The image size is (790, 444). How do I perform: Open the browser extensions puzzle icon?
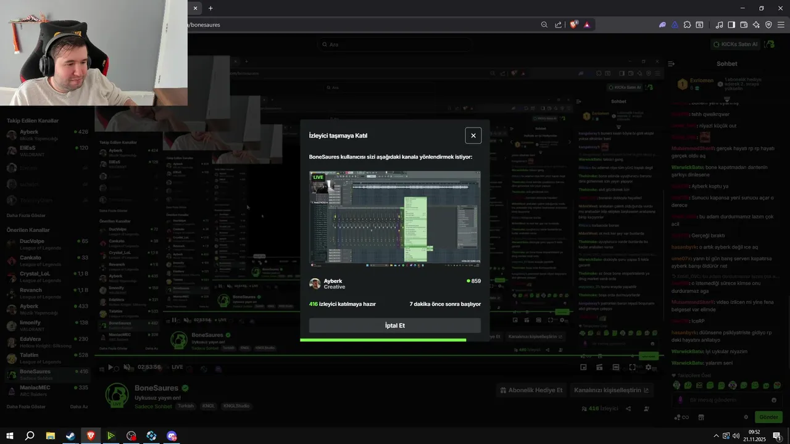687,25
